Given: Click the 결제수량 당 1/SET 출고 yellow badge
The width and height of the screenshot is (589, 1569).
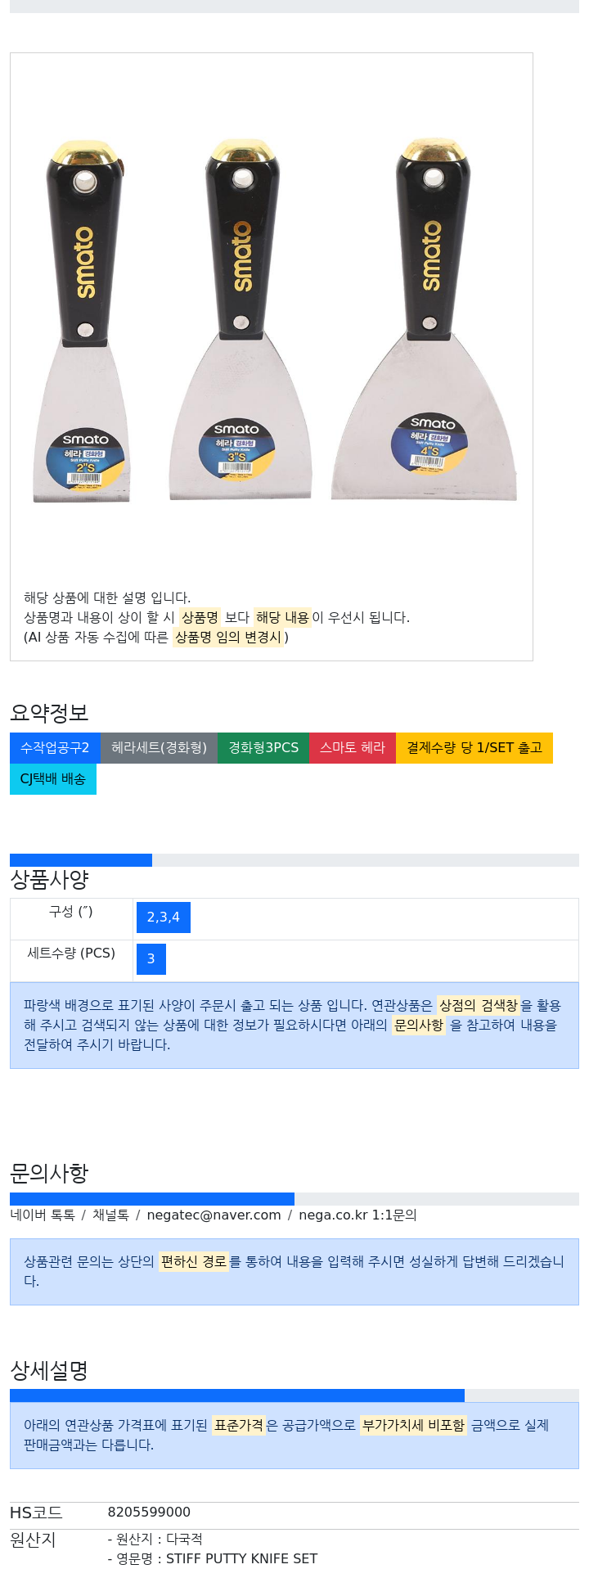Looking at the screenshot, I should point(474,748).
